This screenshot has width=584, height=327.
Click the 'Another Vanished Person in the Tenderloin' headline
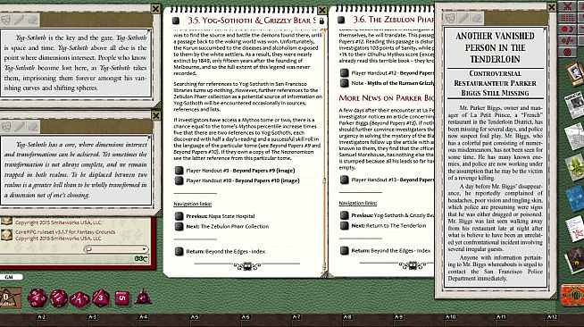495,47
